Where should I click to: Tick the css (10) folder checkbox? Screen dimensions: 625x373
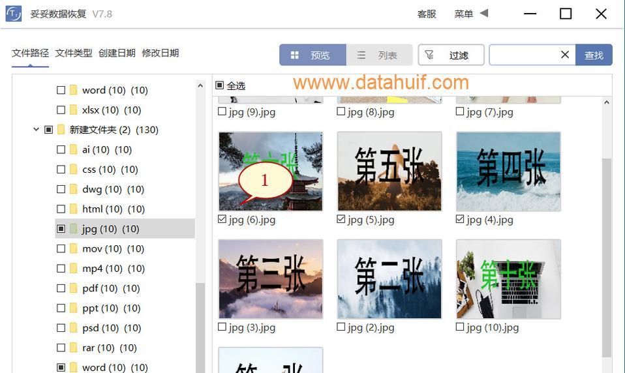(x=61, y=170)
